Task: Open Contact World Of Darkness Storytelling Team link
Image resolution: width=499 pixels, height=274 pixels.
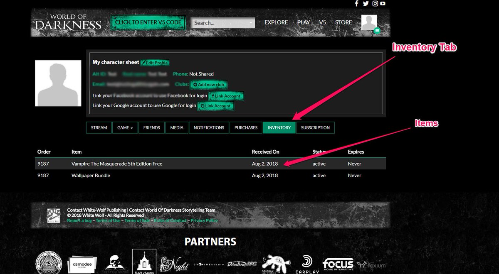Action: pos(172,210)
